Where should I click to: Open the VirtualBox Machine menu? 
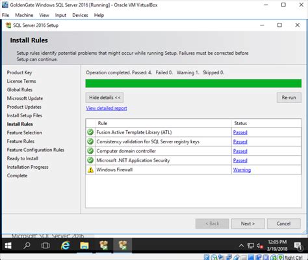(24, 15)
